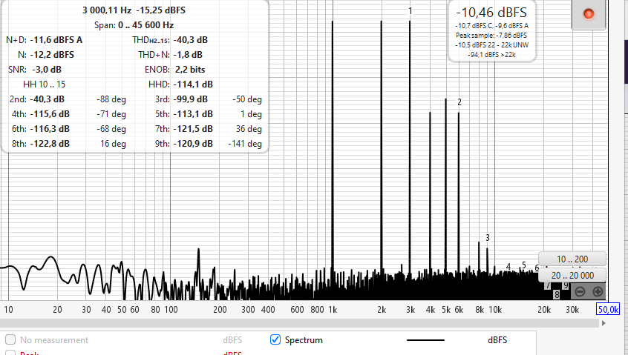Zoom out with the minus magnifier icon
This screenshot has width=628, height=355.
580,291
